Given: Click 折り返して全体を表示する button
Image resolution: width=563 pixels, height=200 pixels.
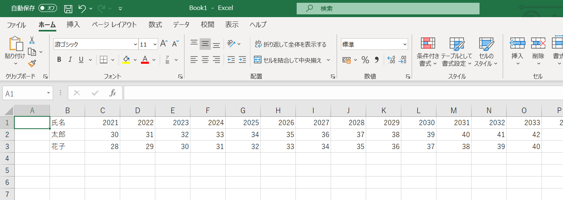Looking at the screenshot, I should tap(291, 44).
